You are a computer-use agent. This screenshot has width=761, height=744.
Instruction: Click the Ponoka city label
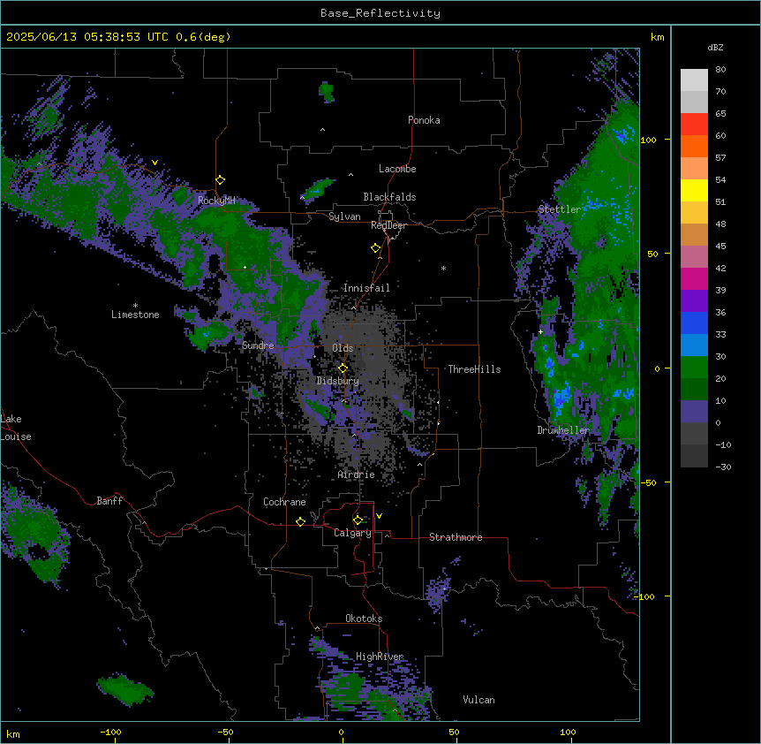point(424,120)
